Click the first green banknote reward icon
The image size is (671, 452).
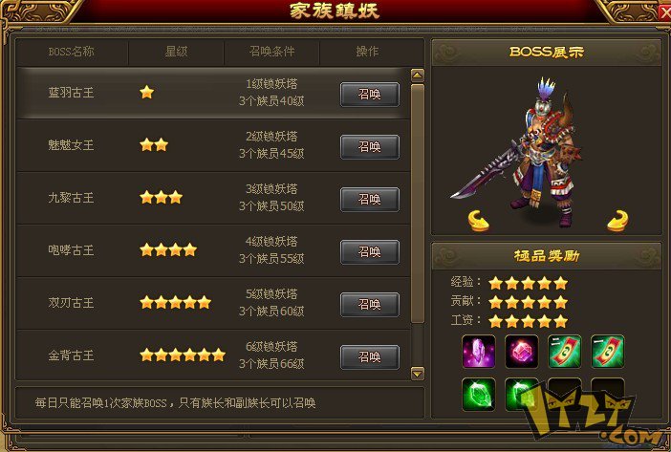565,352
